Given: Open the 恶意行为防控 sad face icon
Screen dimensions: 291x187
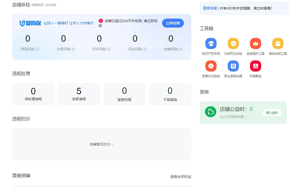Looking at the screenshot, I should point(211,66).
